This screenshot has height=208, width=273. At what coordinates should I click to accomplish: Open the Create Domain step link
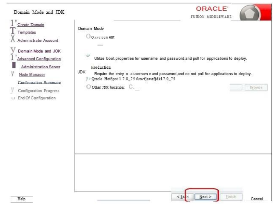click(x=31, y=24)
